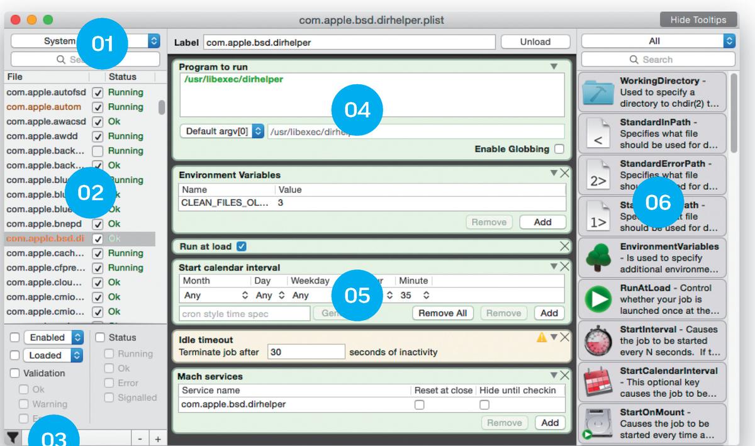Click the StartCalendarInterval calendar icon

[x=598, y=382]
